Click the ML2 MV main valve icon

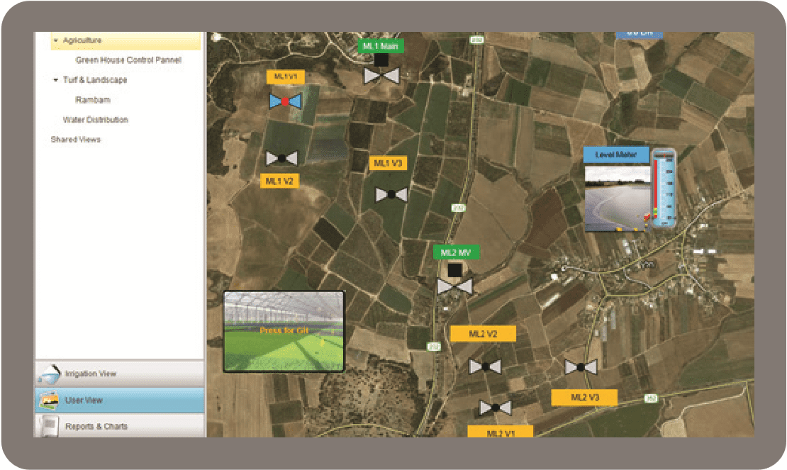pos(454,286)
